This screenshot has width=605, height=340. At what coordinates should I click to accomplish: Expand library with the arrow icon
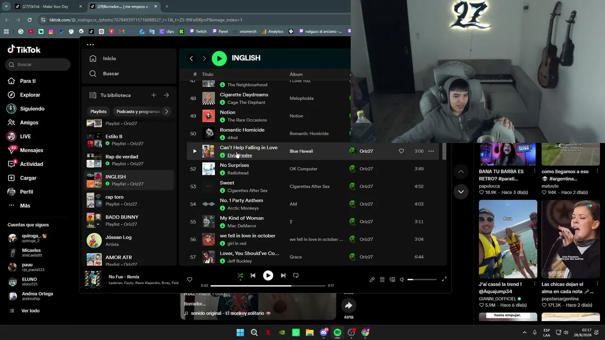pos(166,95)
